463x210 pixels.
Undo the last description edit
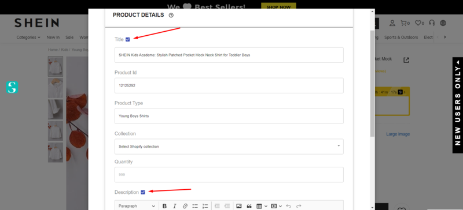click(288, 206)
